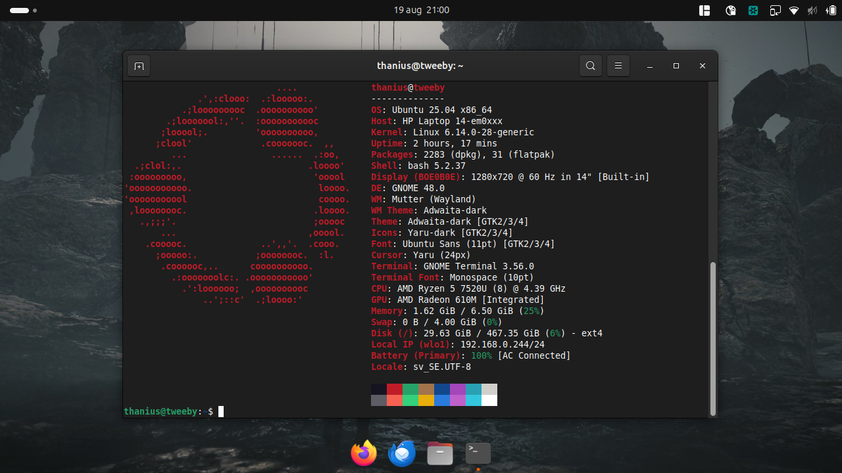This screenshot has width=842, height=473.
Task: Click the red palette swatch
Action: click(x=395, y=389)
